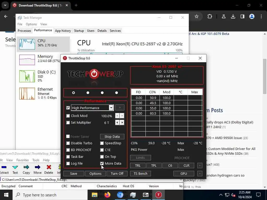
Task: Open the Services tab
Action: coord(115,31)
